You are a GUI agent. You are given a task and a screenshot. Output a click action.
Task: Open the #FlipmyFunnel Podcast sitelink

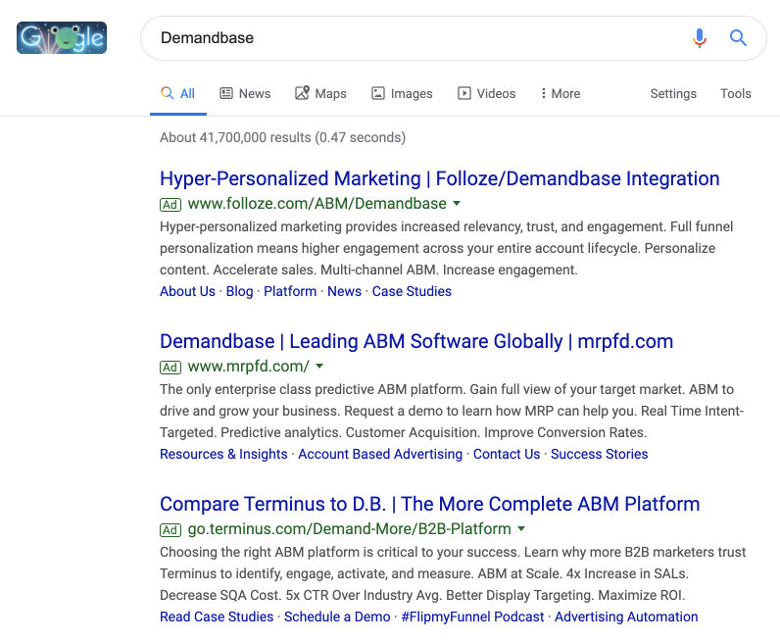472,617
